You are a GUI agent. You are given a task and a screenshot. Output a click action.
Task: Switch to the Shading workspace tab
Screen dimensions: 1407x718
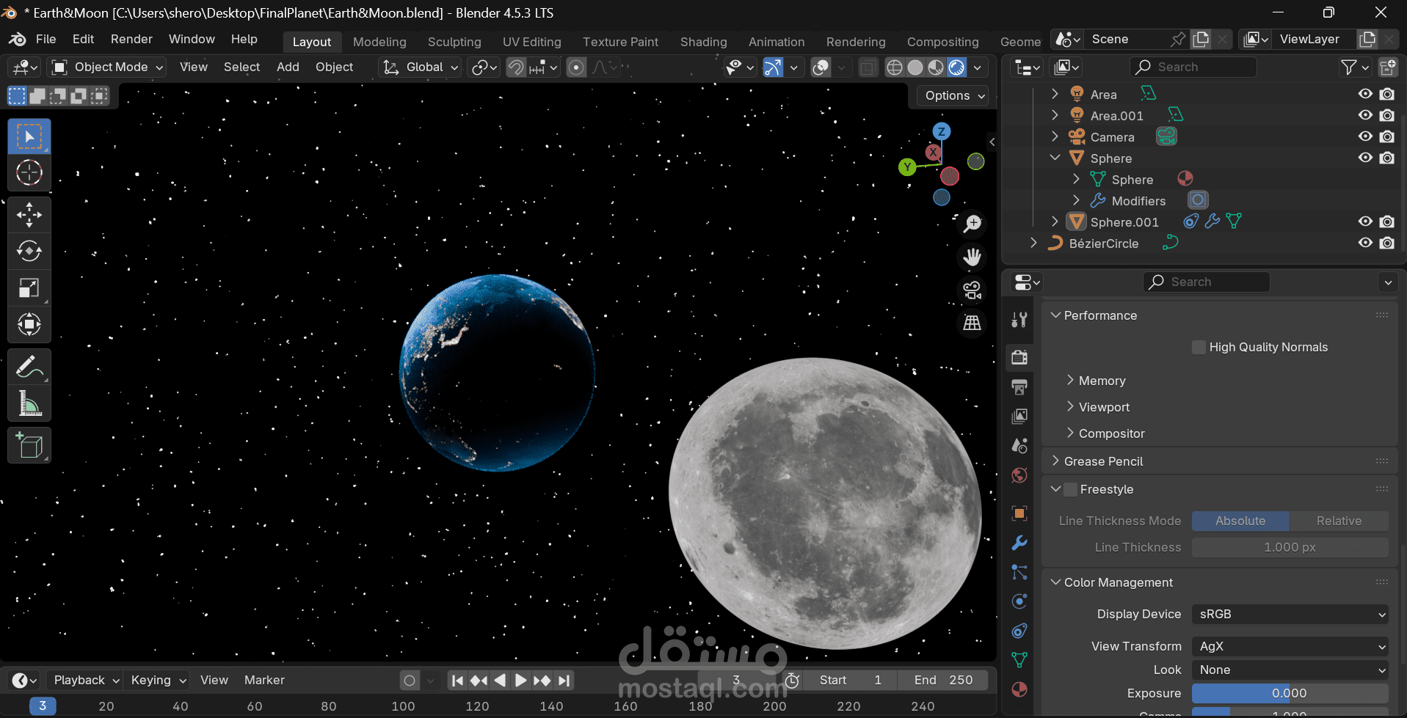[703, 42]
